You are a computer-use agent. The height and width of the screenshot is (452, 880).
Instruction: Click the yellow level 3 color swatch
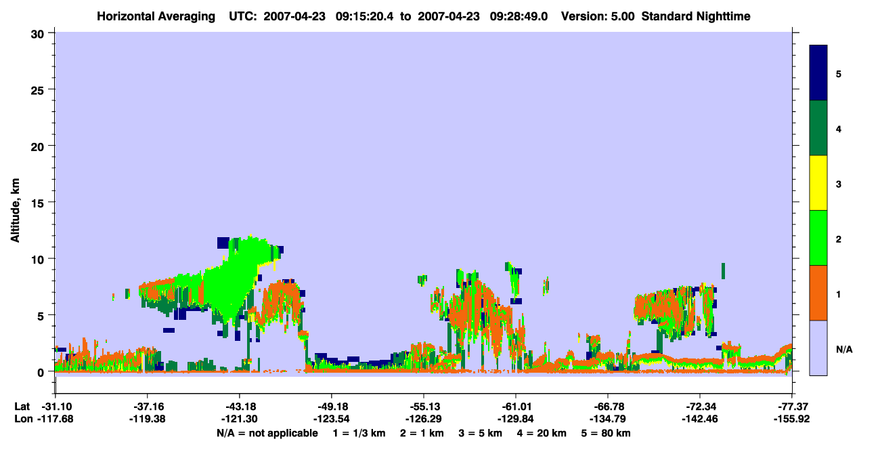point(818,183)
